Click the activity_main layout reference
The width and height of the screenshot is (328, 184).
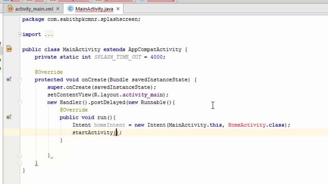click(x=142, y=95)
